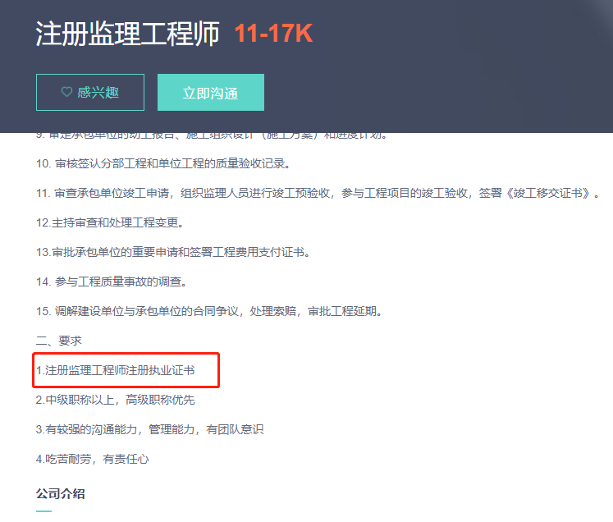This screenshot has height=522, width=613.
Task: Click item 13 about 工程费用支付证书
Action: pos(172,252)
